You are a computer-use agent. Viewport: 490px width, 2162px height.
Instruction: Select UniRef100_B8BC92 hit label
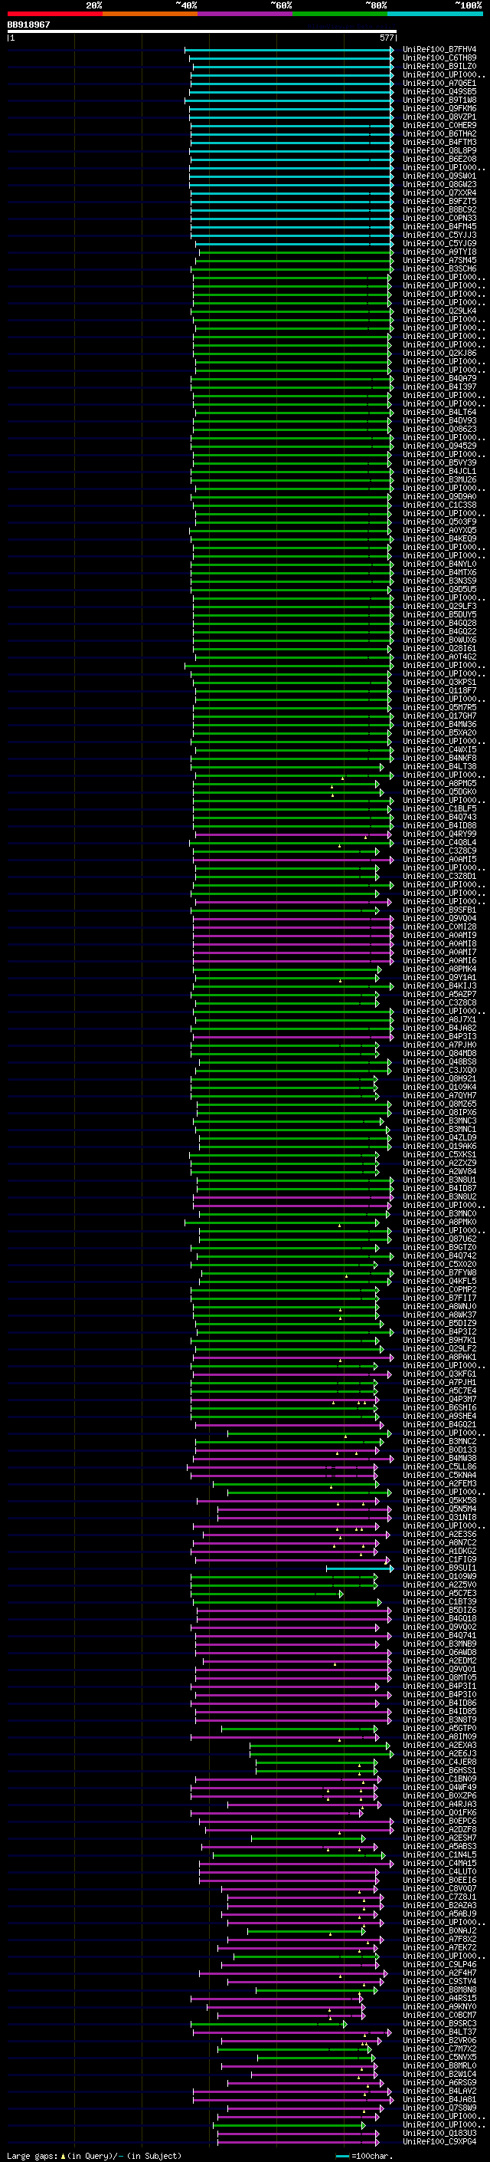pyautogui.click(x=439, y=210)
